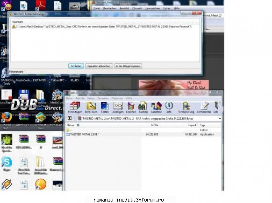Open the Winamp lightning bolt shortcut

7,184
